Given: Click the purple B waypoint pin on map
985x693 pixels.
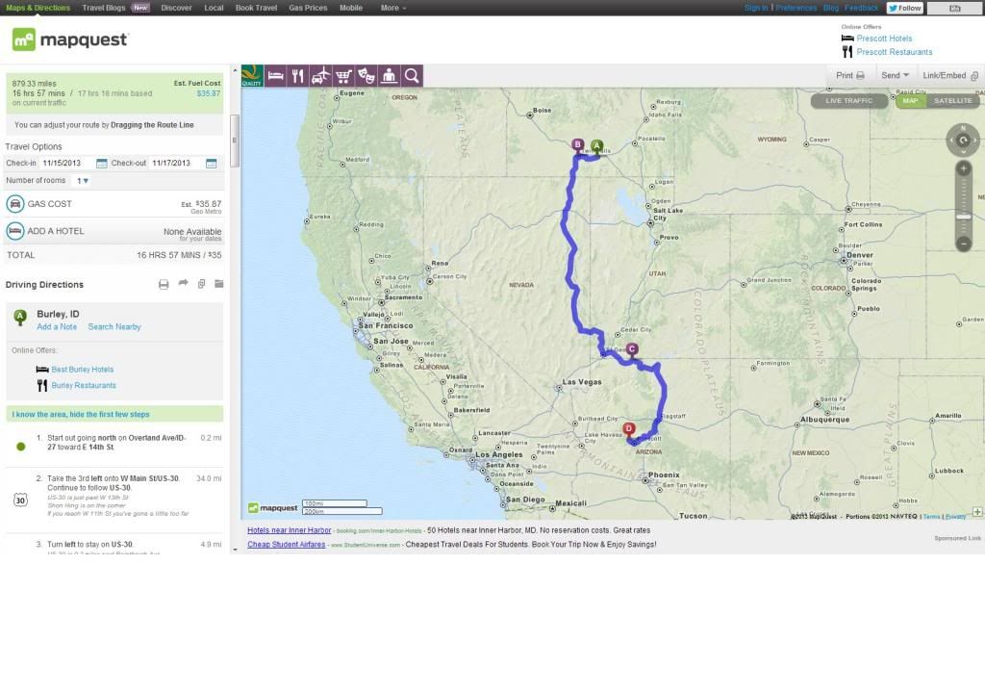Looking at the screenshot, I should pyautogui.click(x=578, y=145).
